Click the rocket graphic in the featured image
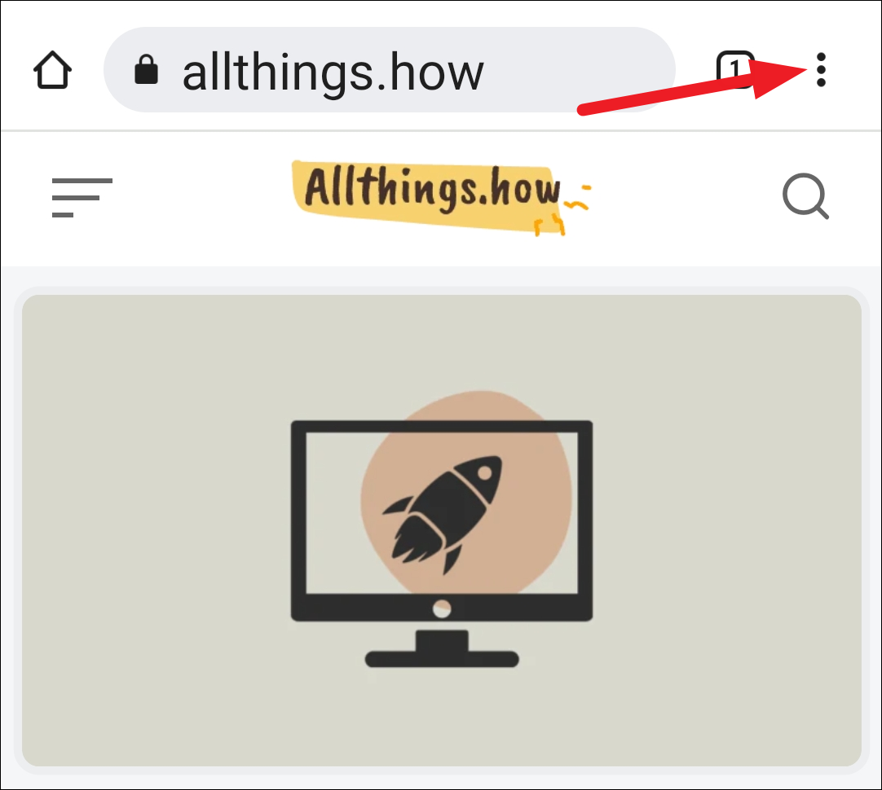Screen dimensions: 882x790 [442, 514]
